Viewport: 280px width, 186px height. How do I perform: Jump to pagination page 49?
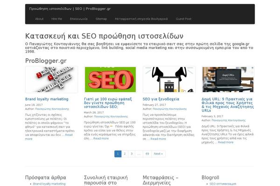(x=147, y=154)
